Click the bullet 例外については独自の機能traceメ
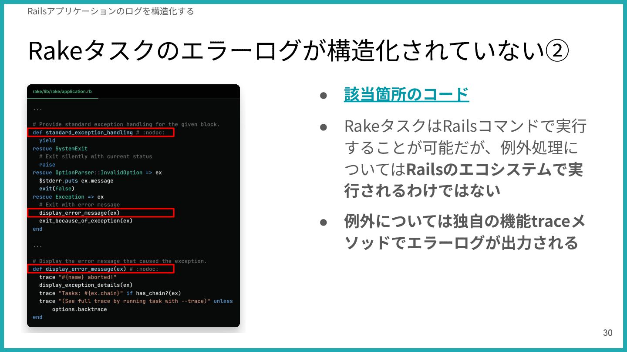The image size is (627, 352). click(x=465, y=222)
